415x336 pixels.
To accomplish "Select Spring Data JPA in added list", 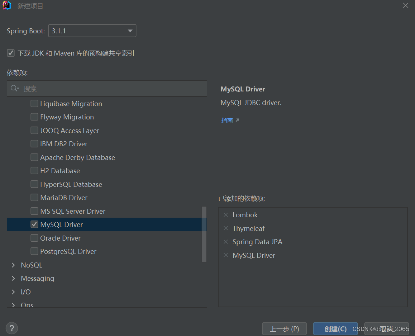I will [x=257, y=242].
